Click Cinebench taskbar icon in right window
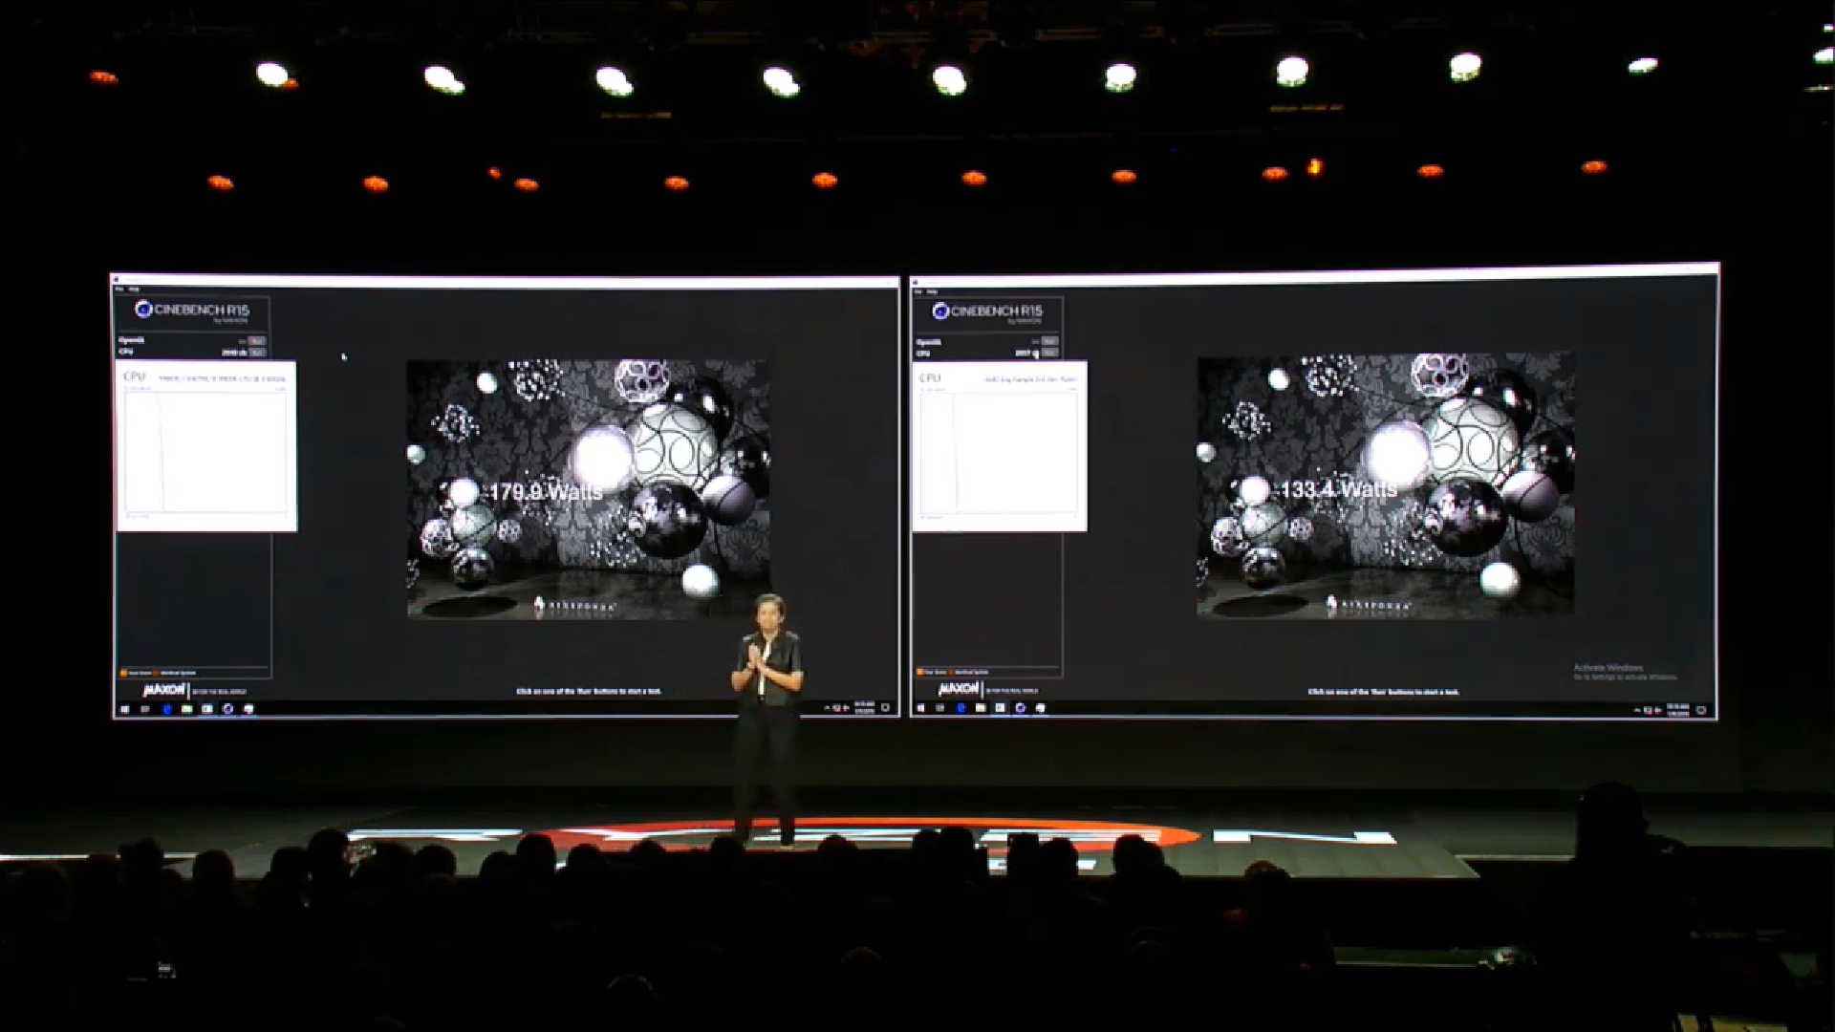This screenshot has width=1835, height=1032. [1021, 708]
